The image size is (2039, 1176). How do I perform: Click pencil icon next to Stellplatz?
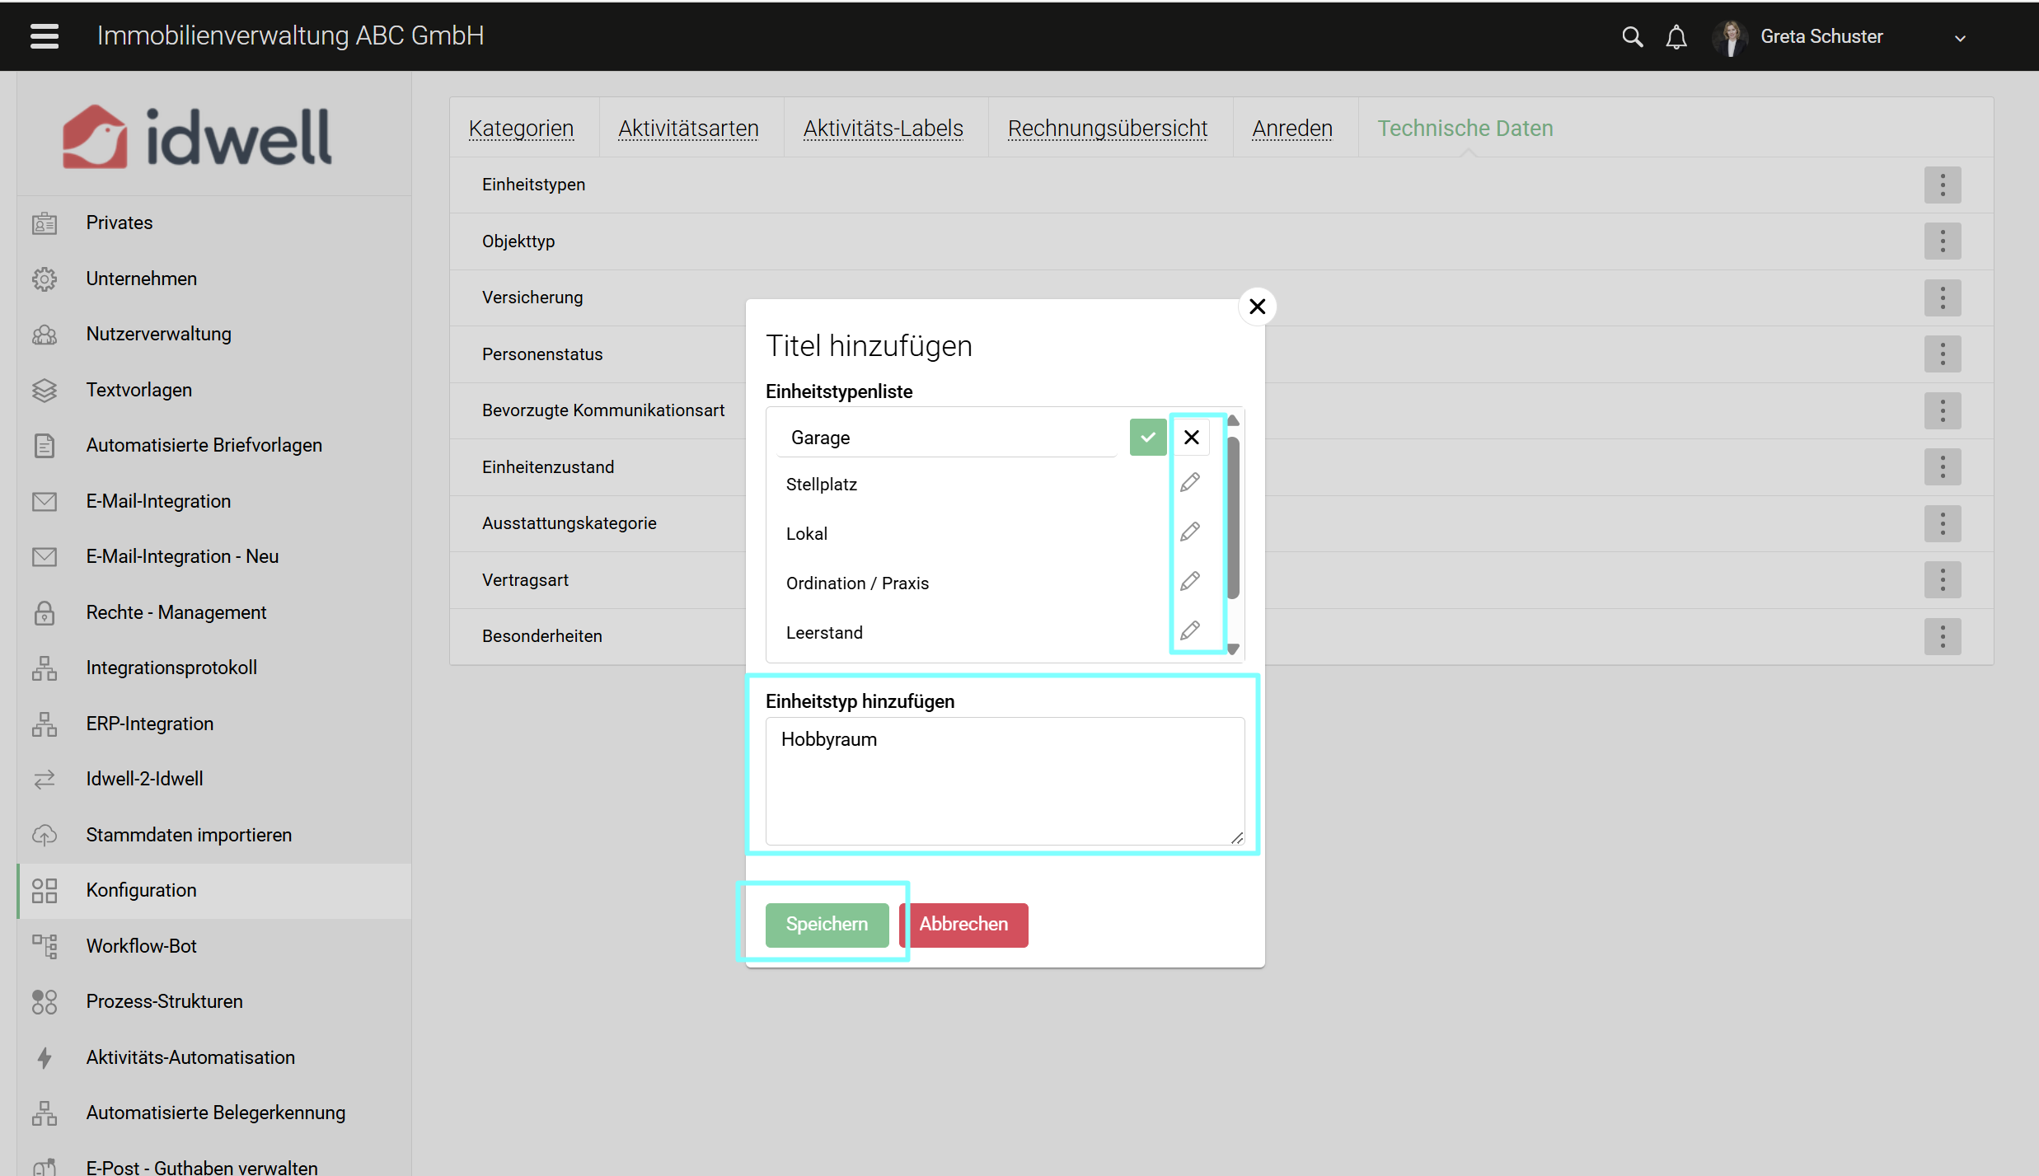pos(1189,483)
